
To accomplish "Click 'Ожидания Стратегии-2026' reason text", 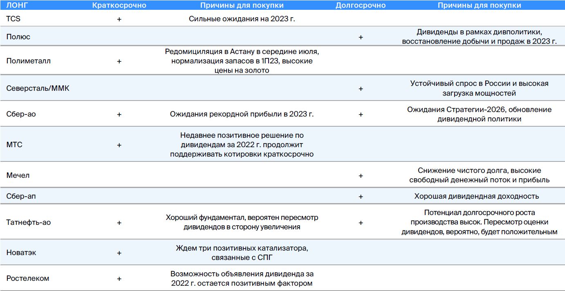I will coord(479,114).
